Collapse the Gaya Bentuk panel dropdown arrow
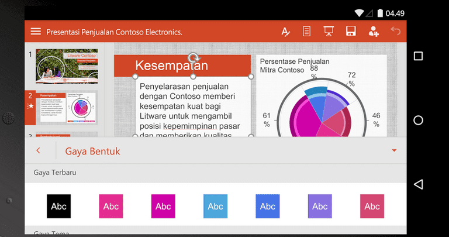This screenshot has width=449, height=237. coord(394,150)
